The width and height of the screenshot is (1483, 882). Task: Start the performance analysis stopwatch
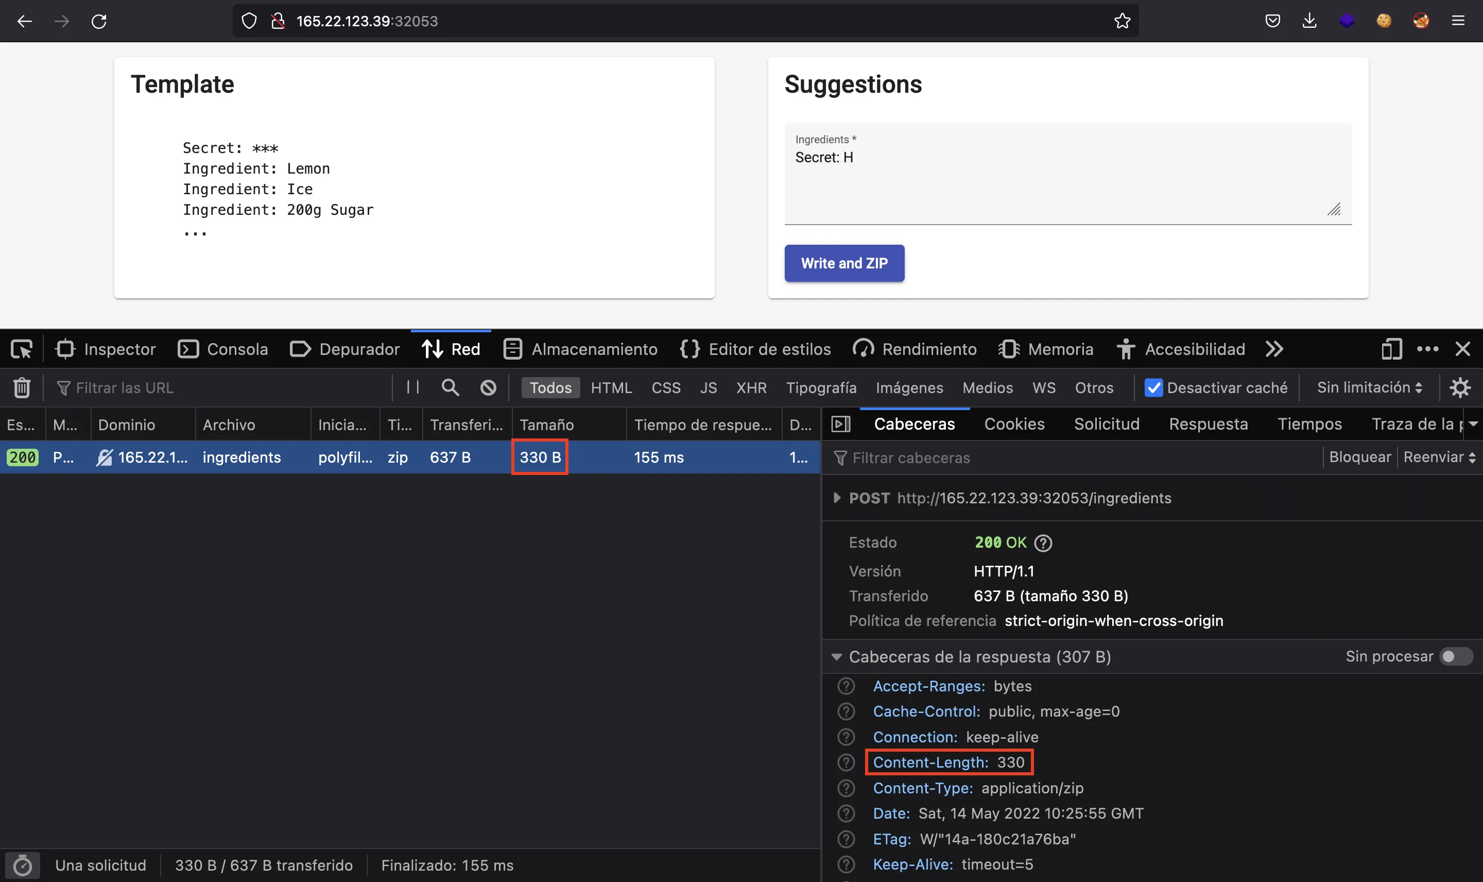point(23,865)
